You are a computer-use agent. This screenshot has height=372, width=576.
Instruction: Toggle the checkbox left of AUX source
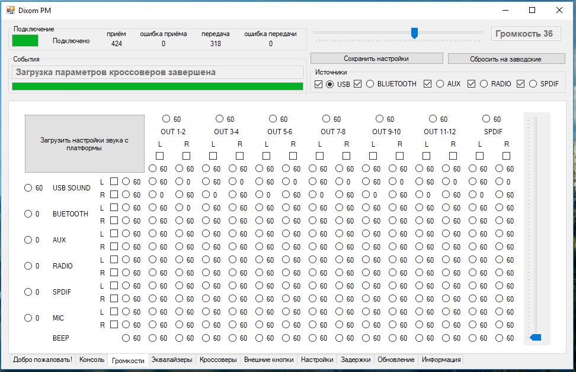click(428, 84)
